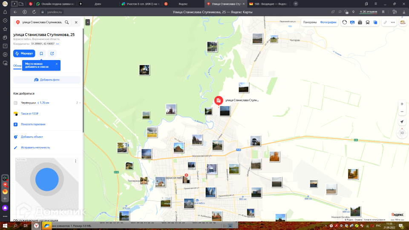
Task: Click the magnifier search icon
Action: pos(67,22)
